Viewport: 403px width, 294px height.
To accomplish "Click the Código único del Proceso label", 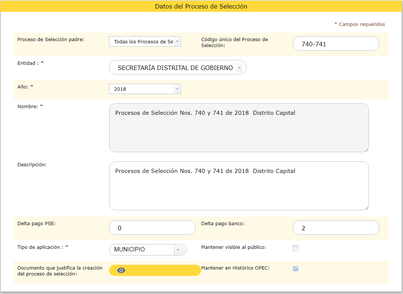I will [234, 42].
